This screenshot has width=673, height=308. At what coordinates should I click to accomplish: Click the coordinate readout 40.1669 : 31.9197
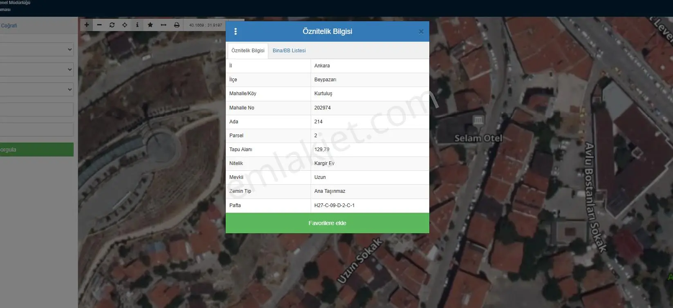[x=205, y=25]
